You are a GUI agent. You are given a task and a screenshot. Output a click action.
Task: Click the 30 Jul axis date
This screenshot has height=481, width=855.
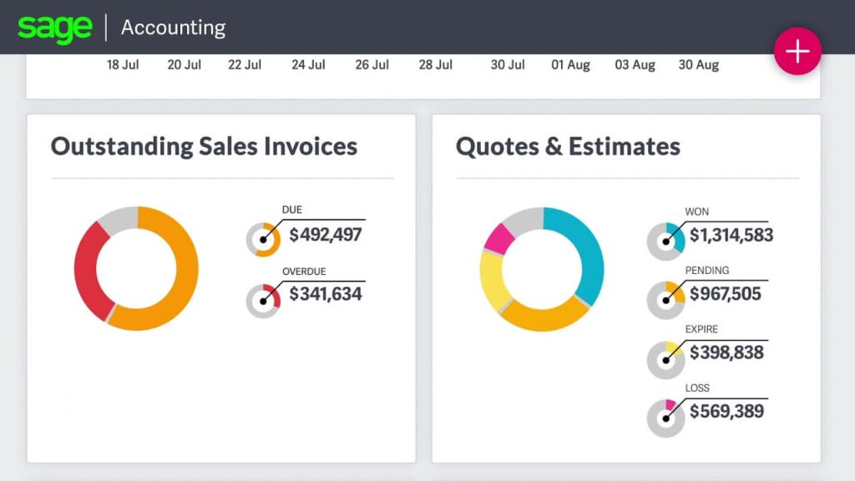coord(507,65)
